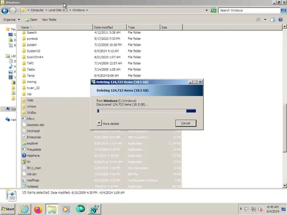Open the view options dropdown arrow

tap(265, 20)
